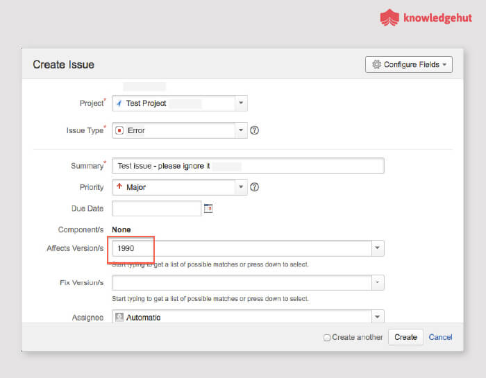The image size is (486, 378).
Task: Expand the Issue Type dropdown arrow
Action: tap(241, 130)
